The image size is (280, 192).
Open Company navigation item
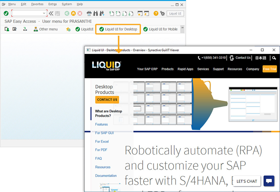click(x=253, y=69)
